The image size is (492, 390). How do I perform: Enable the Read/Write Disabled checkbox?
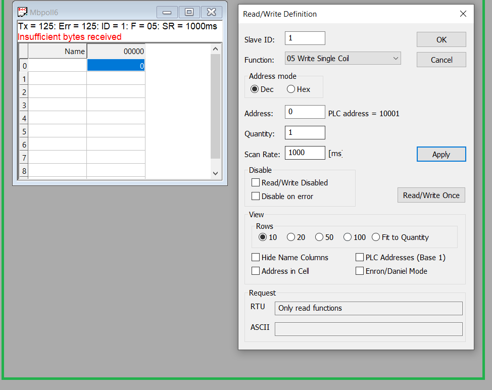[x=256, y=183]
